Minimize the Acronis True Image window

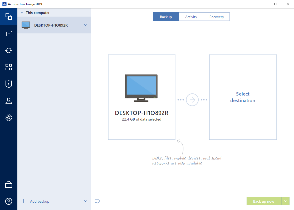pos(264,4)
